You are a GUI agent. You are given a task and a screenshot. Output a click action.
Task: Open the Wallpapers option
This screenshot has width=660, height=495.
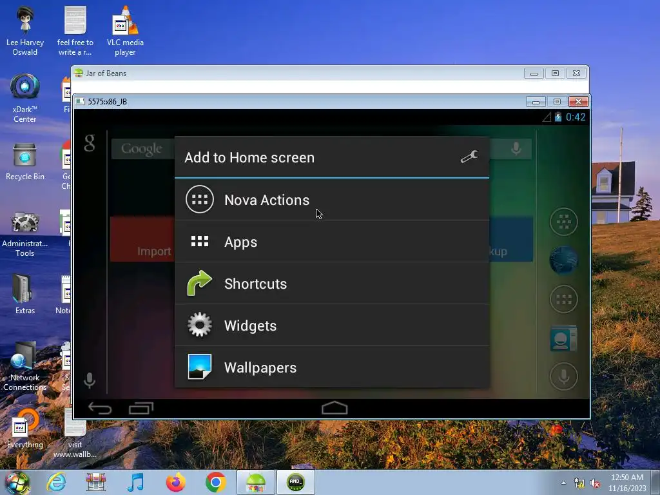pyautogui.click(x=332, y=367)
